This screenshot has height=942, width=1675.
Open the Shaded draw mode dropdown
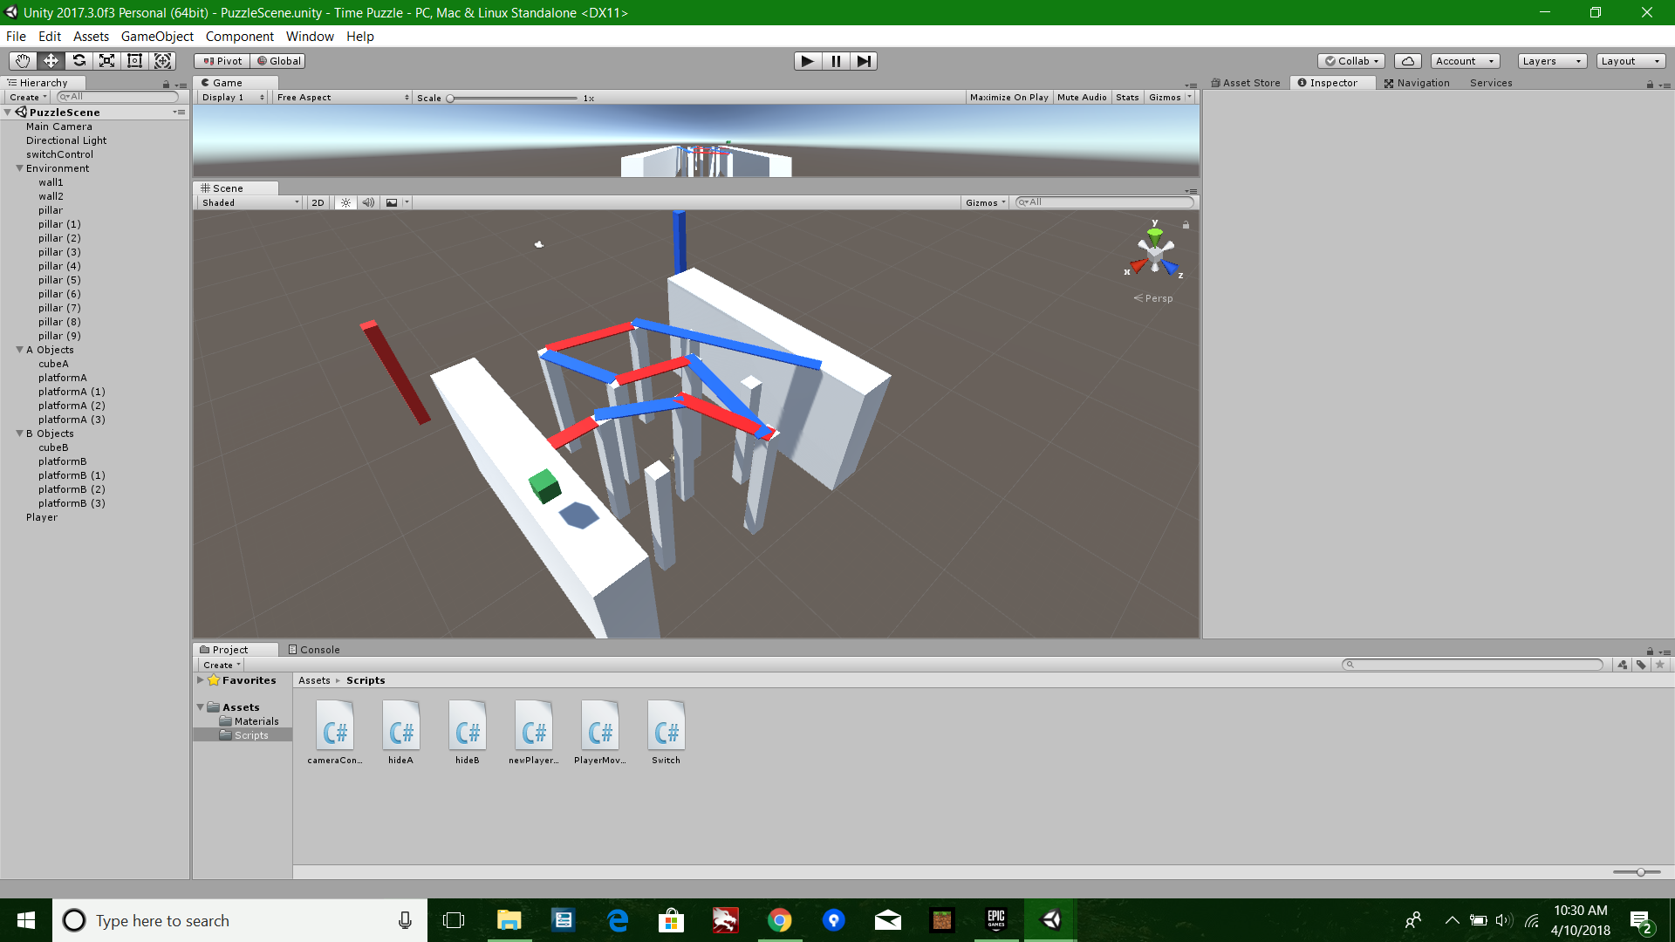pyautogui.click(x=249, y=201)
